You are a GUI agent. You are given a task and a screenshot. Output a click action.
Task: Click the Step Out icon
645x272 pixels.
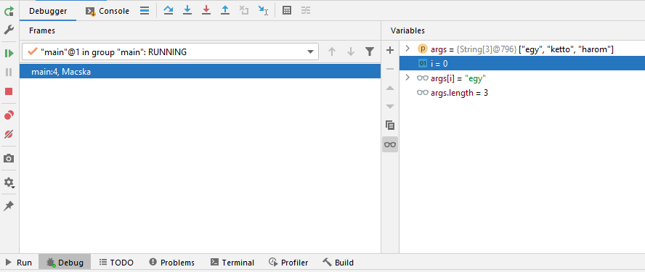pos(225,11)
